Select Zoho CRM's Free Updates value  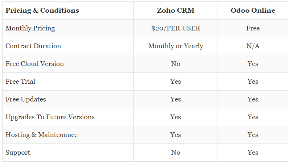176,99
